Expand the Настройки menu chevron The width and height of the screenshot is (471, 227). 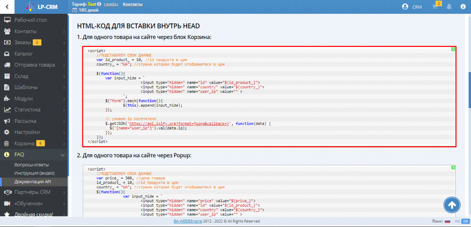(64, 132)
